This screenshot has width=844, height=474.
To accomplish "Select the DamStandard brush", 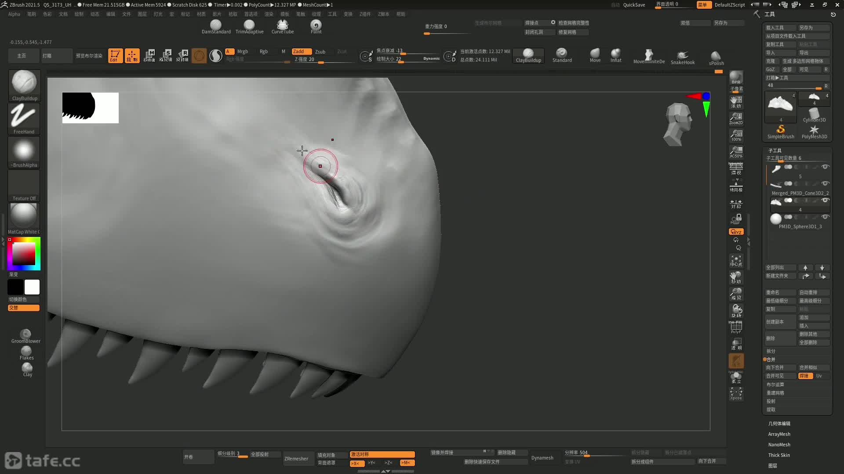I will click(216, 27).
